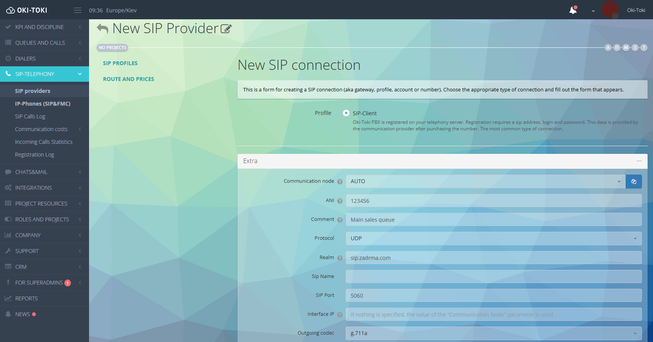Click the copy icon beside Communication node
The height and width of the screenshot is (342, 653).
[633, 182]
